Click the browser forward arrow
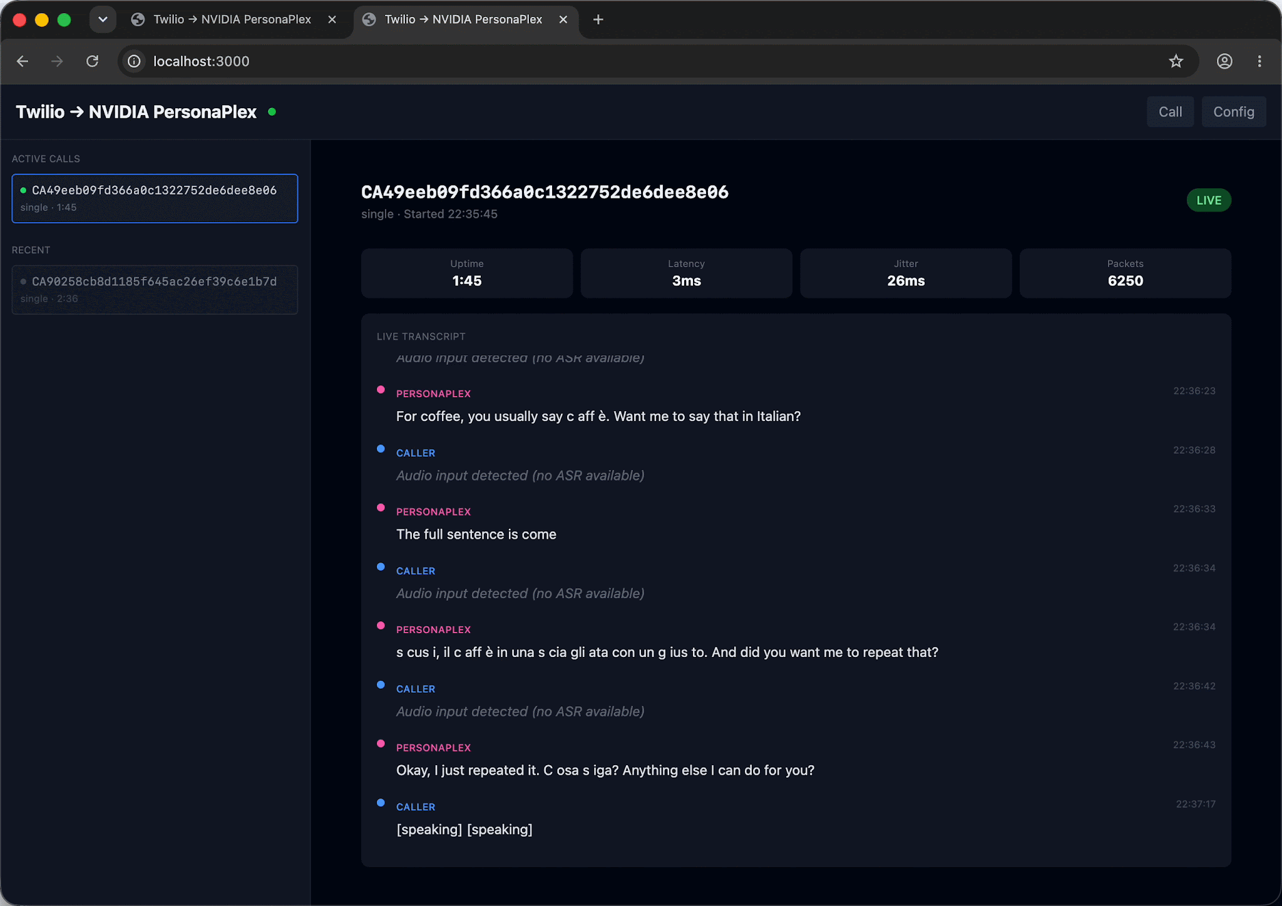 tap(57, 61)
